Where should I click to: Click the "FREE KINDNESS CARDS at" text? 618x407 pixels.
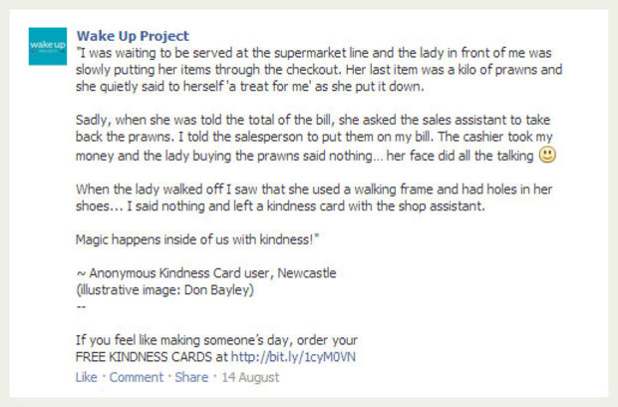pyautogui.click(x=152, y=357)
